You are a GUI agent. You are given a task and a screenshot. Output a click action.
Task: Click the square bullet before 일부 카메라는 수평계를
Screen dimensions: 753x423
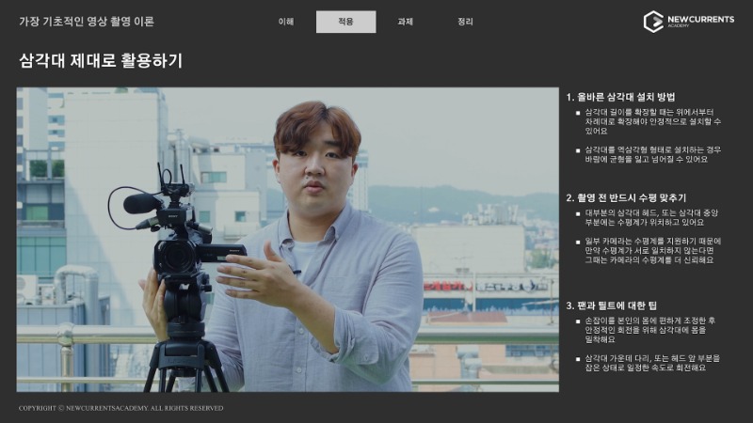(578, 241)
